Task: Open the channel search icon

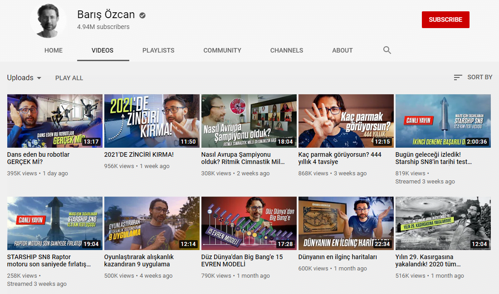Action: [387, 50]
